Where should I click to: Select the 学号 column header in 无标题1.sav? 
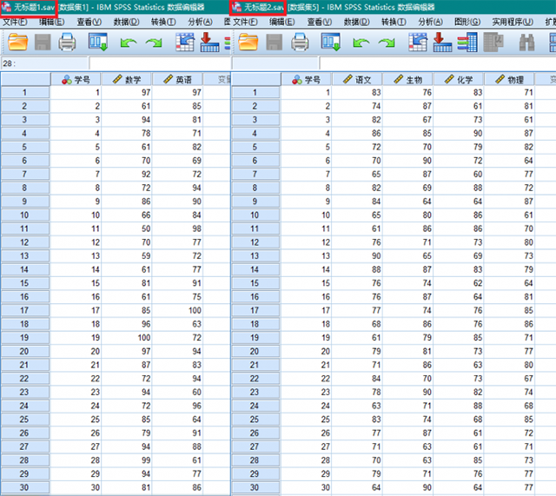pos(76,79)
